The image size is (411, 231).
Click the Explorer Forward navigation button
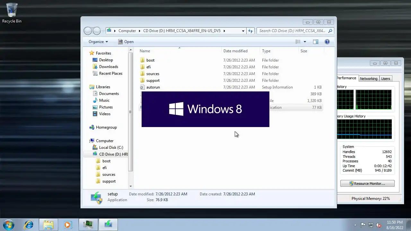click(x=97, y=31)
